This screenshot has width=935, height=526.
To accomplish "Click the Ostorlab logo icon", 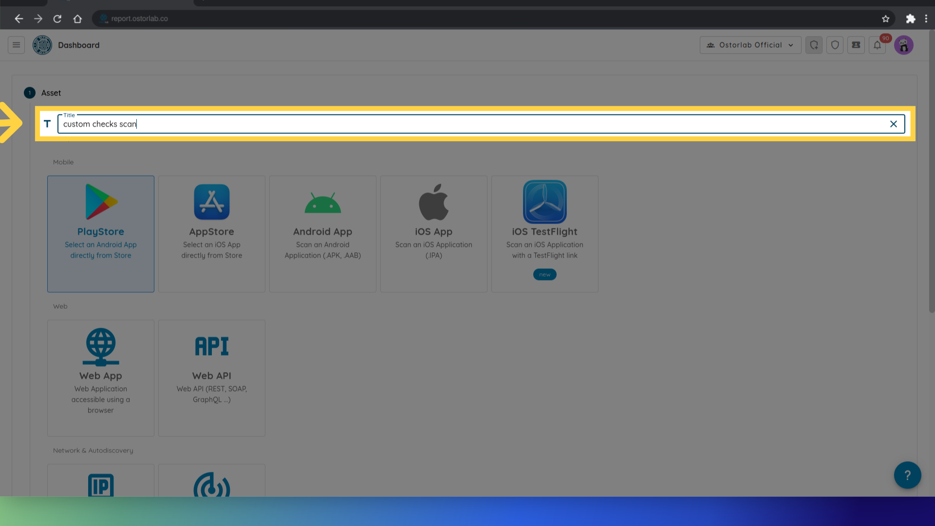I will (42, 45).
